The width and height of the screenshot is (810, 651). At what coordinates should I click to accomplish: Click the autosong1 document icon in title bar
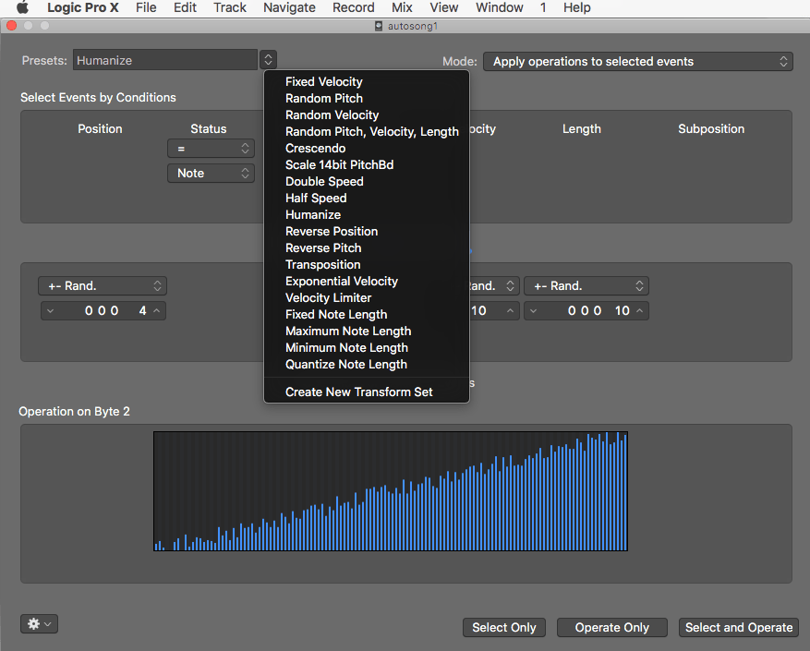379,26
